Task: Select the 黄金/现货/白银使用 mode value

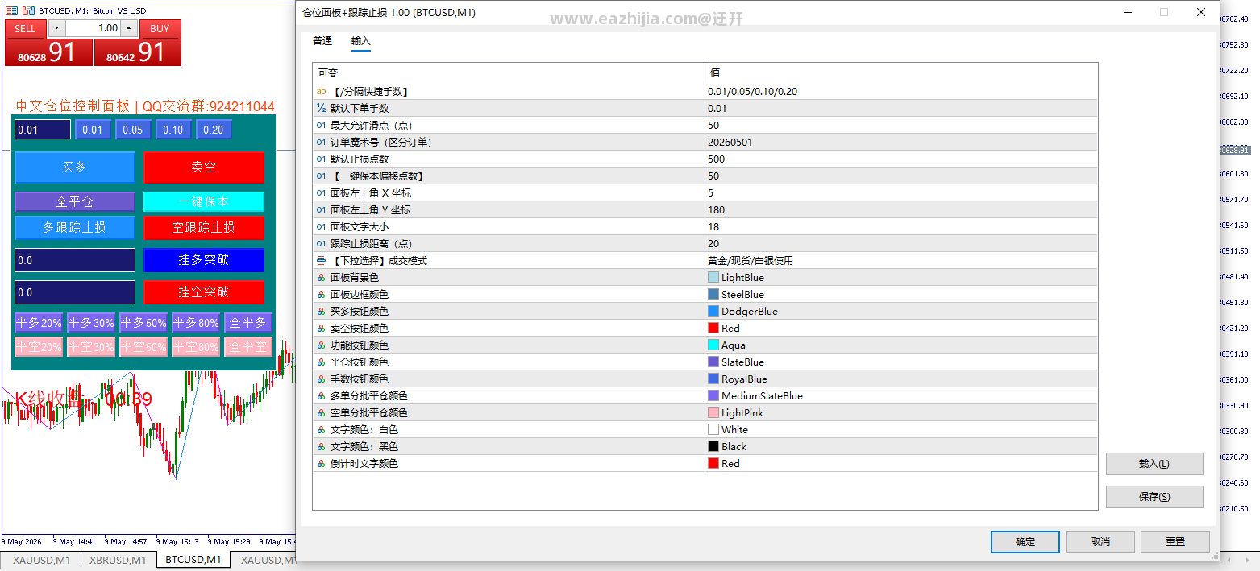Action: pos(751,261)
